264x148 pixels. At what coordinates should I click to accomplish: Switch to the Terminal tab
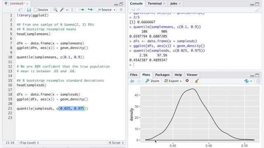coord(155,4)
